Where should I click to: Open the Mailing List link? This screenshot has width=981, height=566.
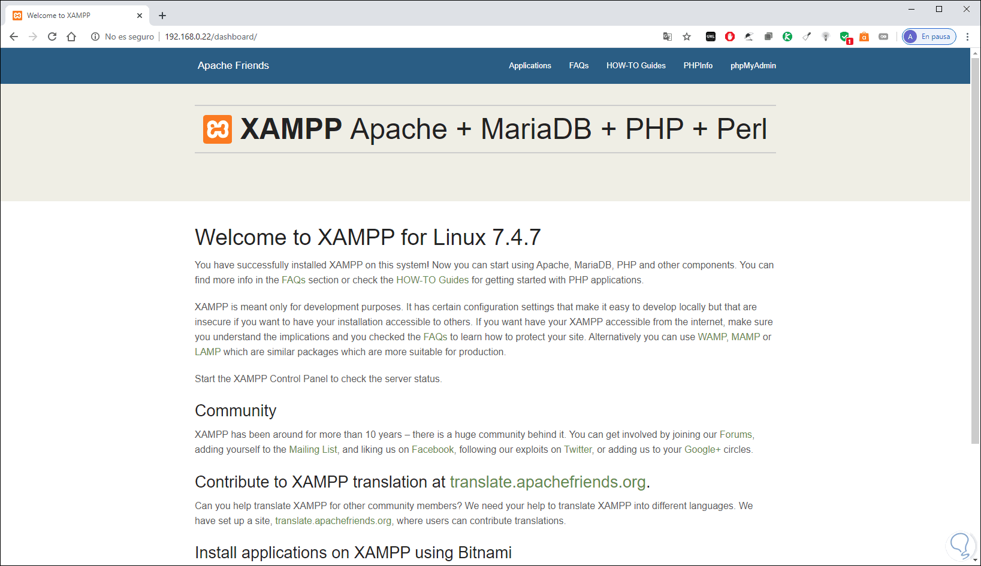[x=313, y=449]
